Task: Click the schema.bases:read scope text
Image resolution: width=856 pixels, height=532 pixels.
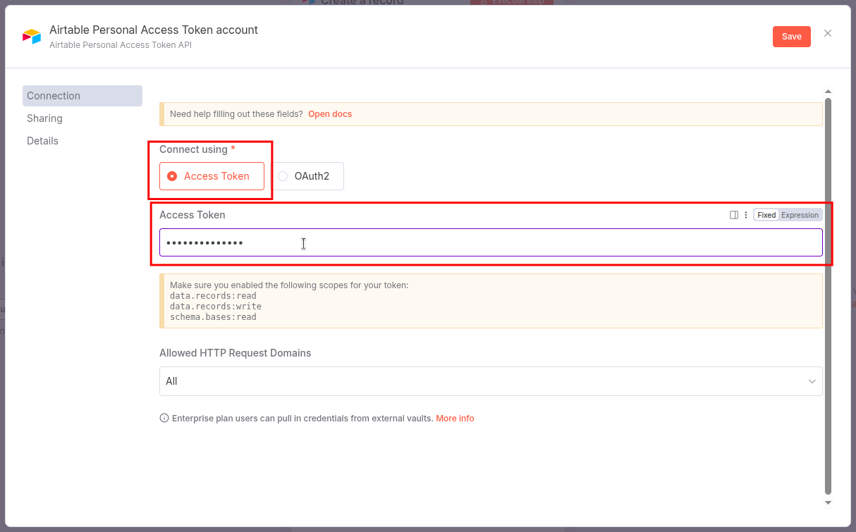Action: pyautogui.click(x=213, y=317)
